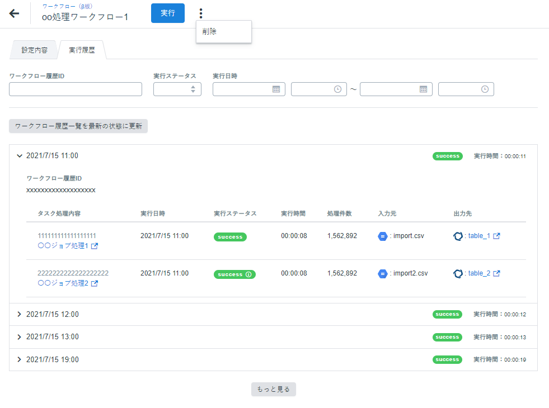The height and width of the screenshot is (408, 549).
Task: Click the blue 実行 button
Action: 168,13
